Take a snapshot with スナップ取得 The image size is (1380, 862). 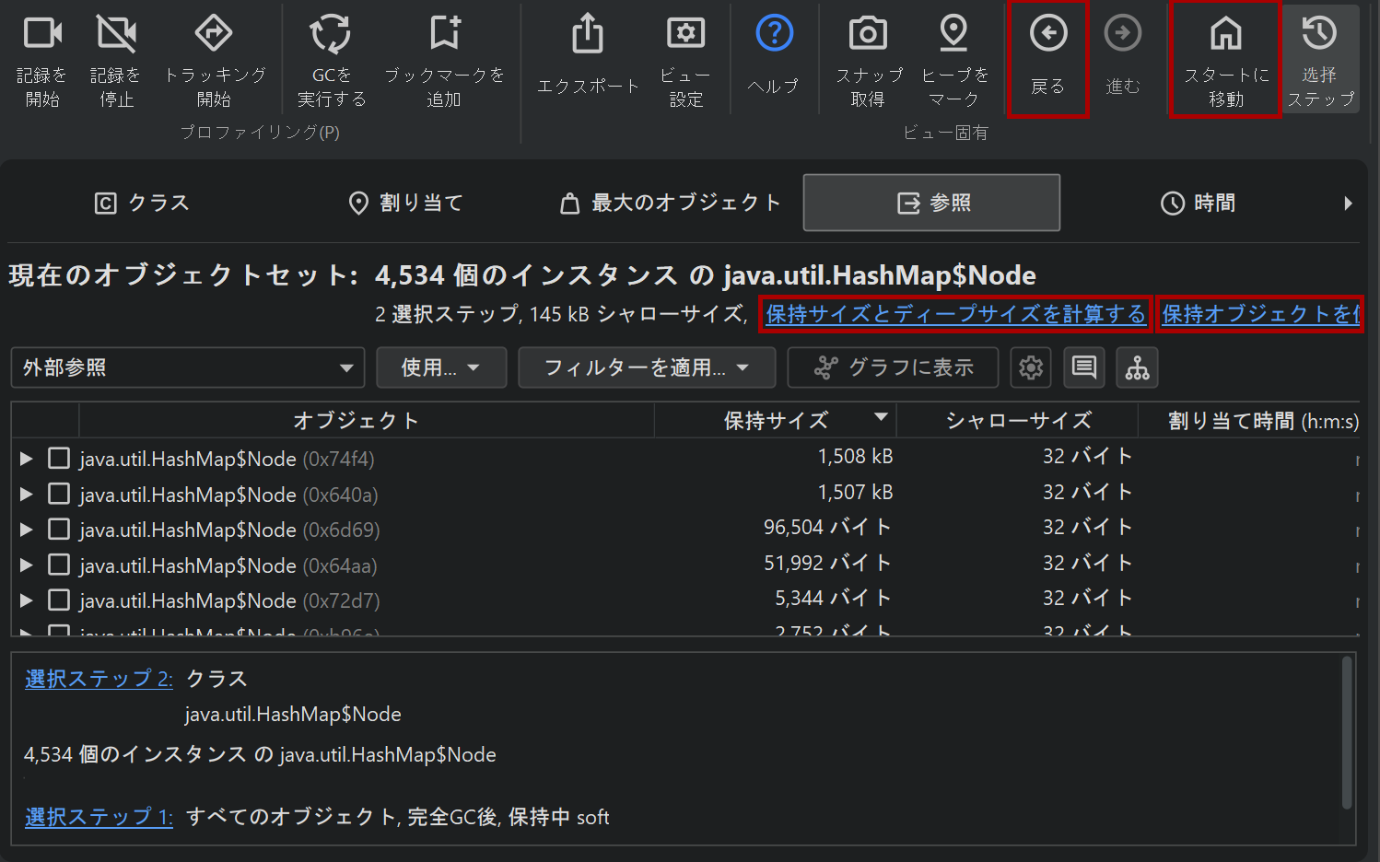pyautogui.click(x=868, y=34)
